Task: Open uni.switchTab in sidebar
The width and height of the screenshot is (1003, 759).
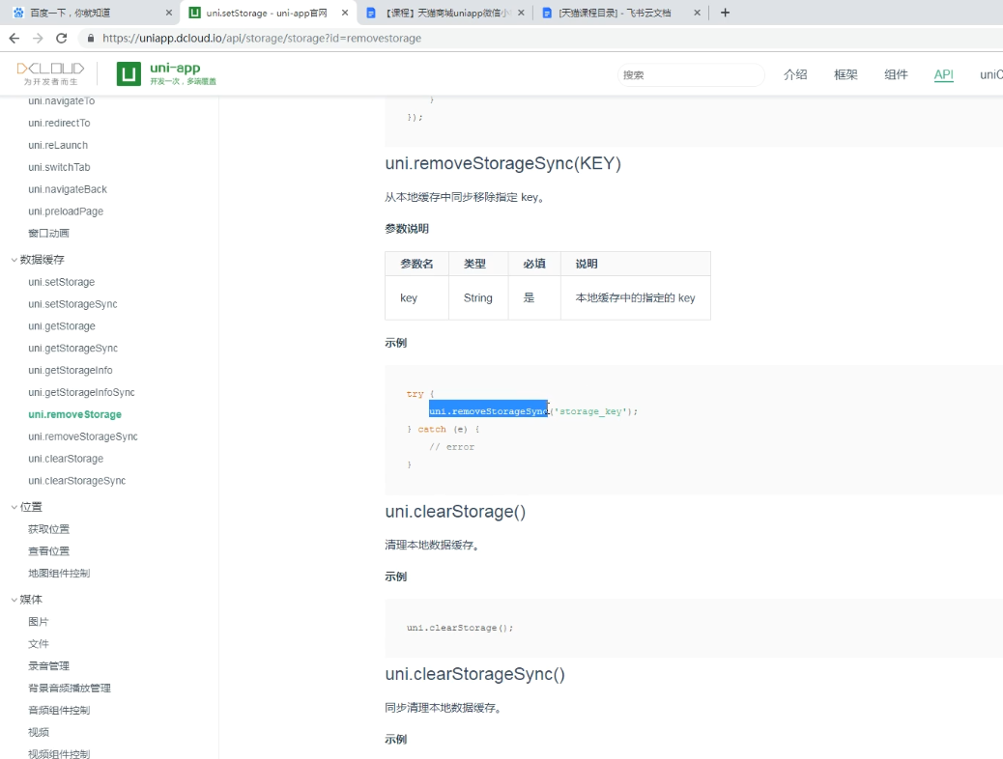Action: point(59,167)
